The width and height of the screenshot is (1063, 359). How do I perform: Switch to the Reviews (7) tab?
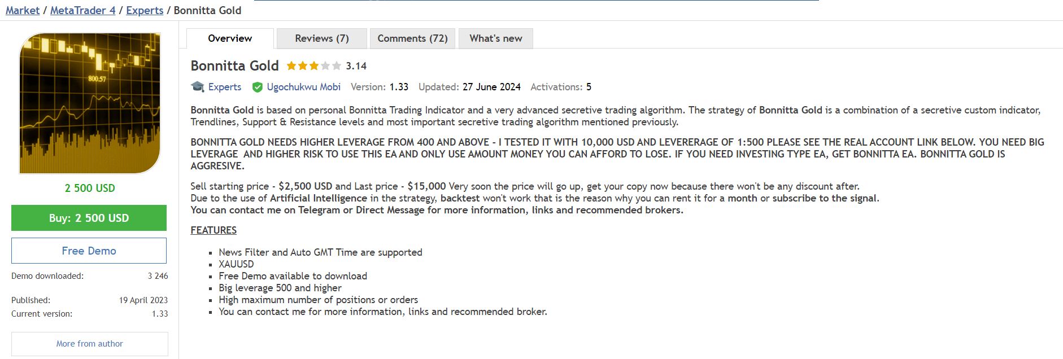321,38
